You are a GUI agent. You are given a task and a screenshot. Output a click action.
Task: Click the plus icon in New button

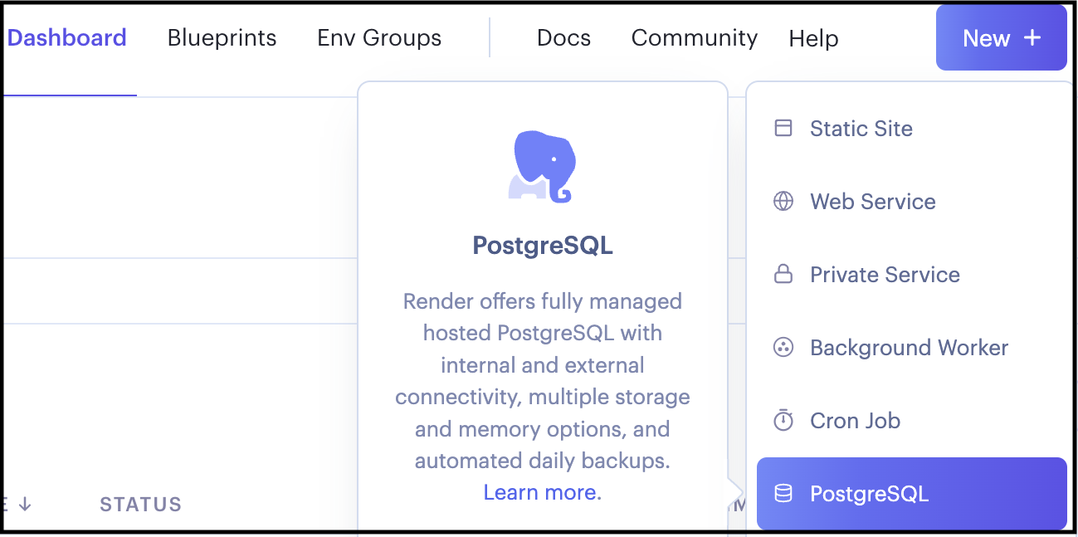coord(1032,38)
